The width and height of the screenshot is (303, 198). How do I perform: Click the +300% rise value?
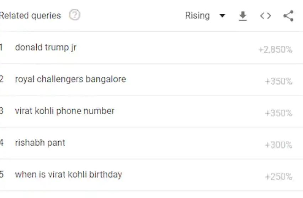[278, 145]
